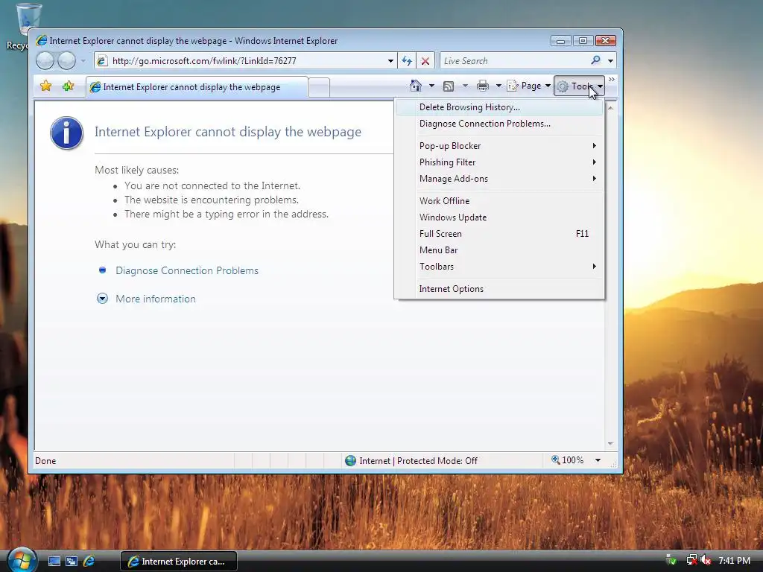Select Work Offline in Tools menu
The image size is (763, 572).
click(499, 201)
